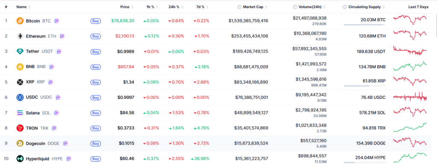This screenshot has height=166, width=437.
Task: Click the purple badge icon beside DOGE
Action: tap(65, 143)
